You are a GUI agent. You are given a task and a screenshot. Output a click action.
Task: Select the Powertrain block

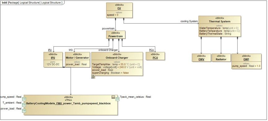116,35
